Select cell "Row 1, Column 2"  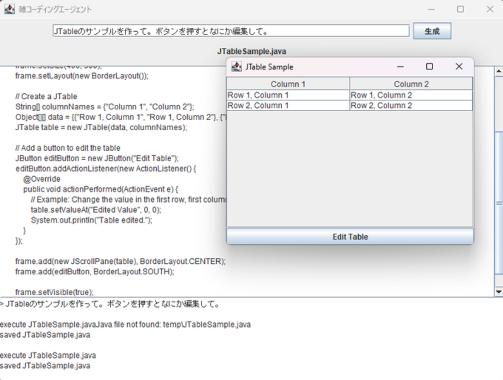click(411, 95)
